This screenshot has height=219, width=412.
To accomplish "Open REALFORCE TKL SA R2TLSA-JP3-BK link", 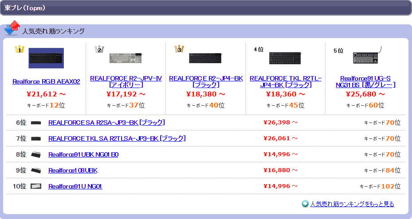I will tap(117, 138).
